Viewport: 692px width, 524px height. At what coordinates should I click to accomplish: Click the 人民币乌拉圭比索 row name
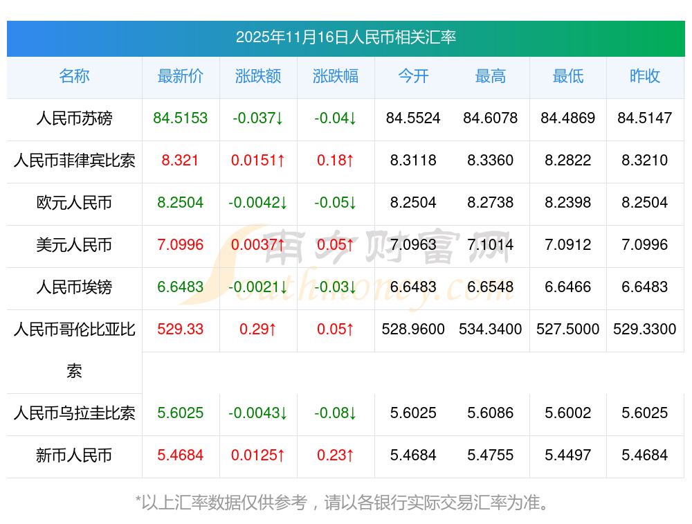click(74, 413)
